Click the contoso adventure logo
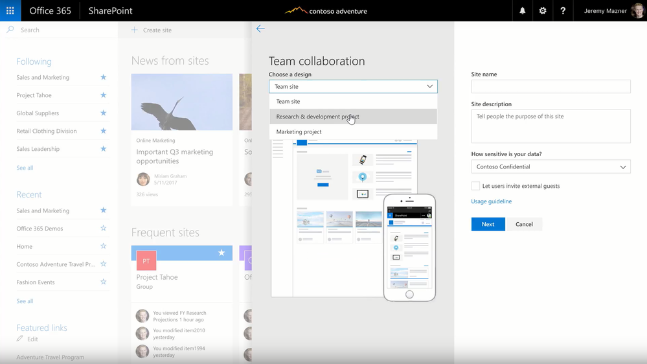 tap(326, 11)
